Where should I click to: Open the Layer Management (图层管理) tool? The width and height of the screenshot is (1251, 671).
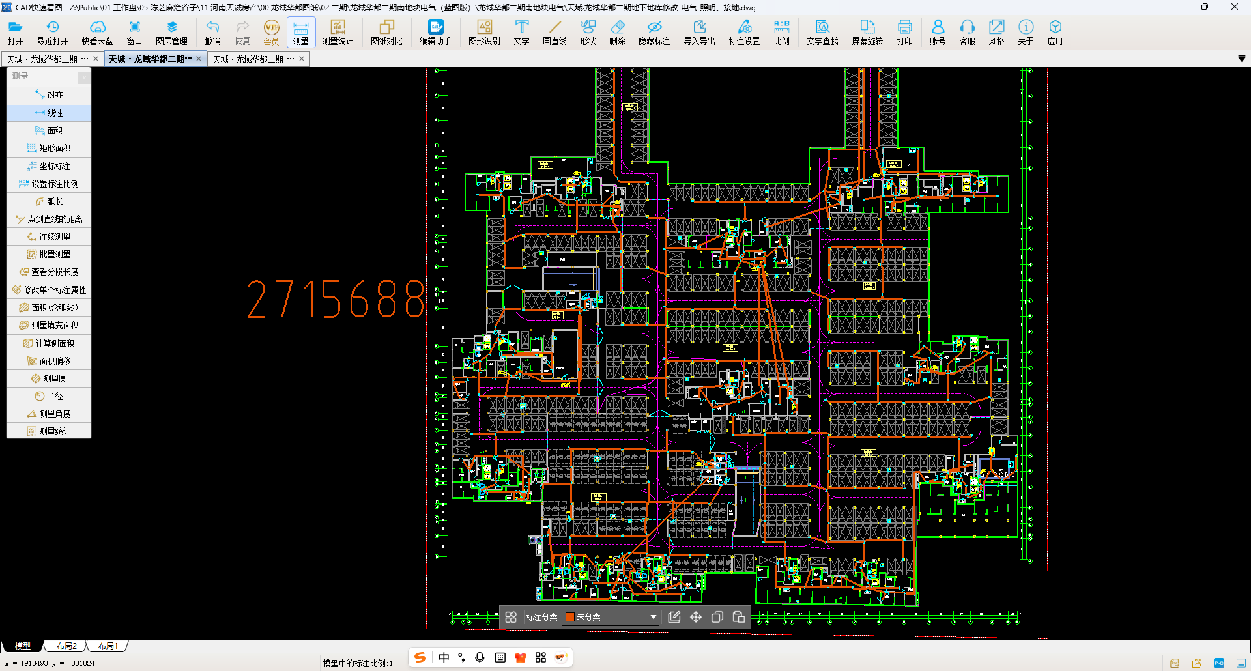tap(171, 32)
